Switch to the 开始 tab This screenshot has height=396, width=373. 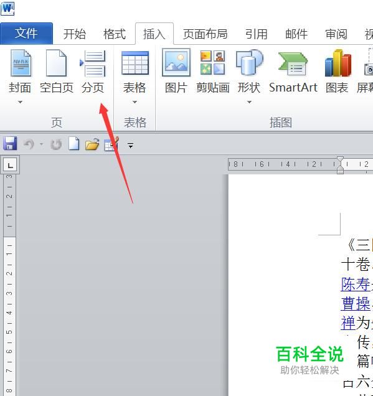coord(75,34)
